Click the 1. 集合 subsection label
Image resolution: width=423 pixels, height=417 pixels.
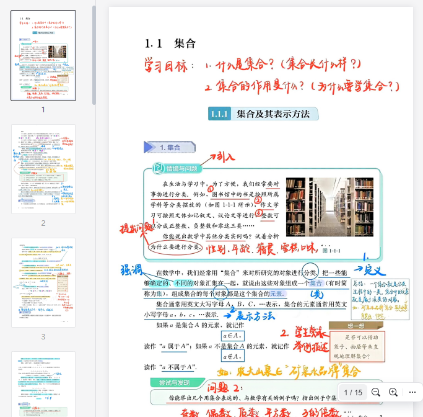click(170, 147)
